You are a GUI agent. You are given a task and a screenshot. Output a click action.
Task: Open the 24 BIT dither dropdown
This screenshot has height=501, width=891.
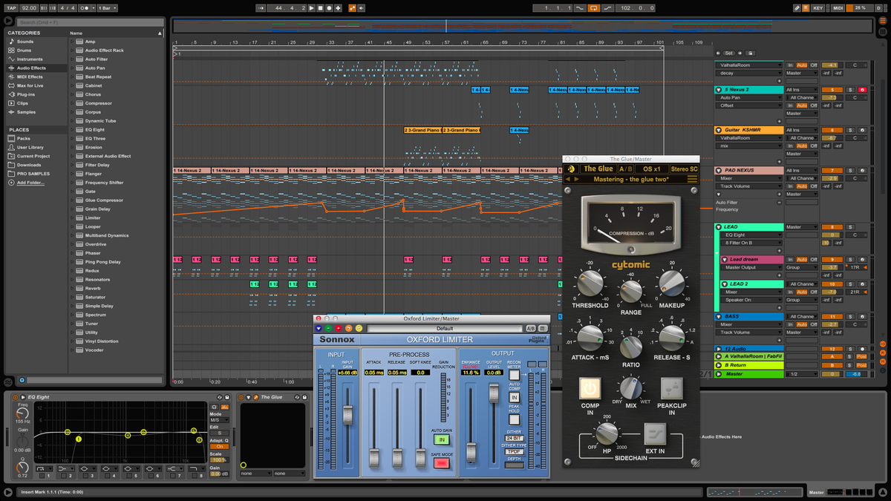[514, 438]
